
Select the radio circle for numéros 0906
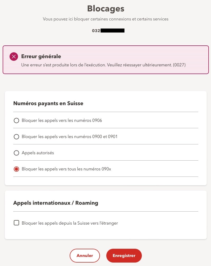[16, 121]
